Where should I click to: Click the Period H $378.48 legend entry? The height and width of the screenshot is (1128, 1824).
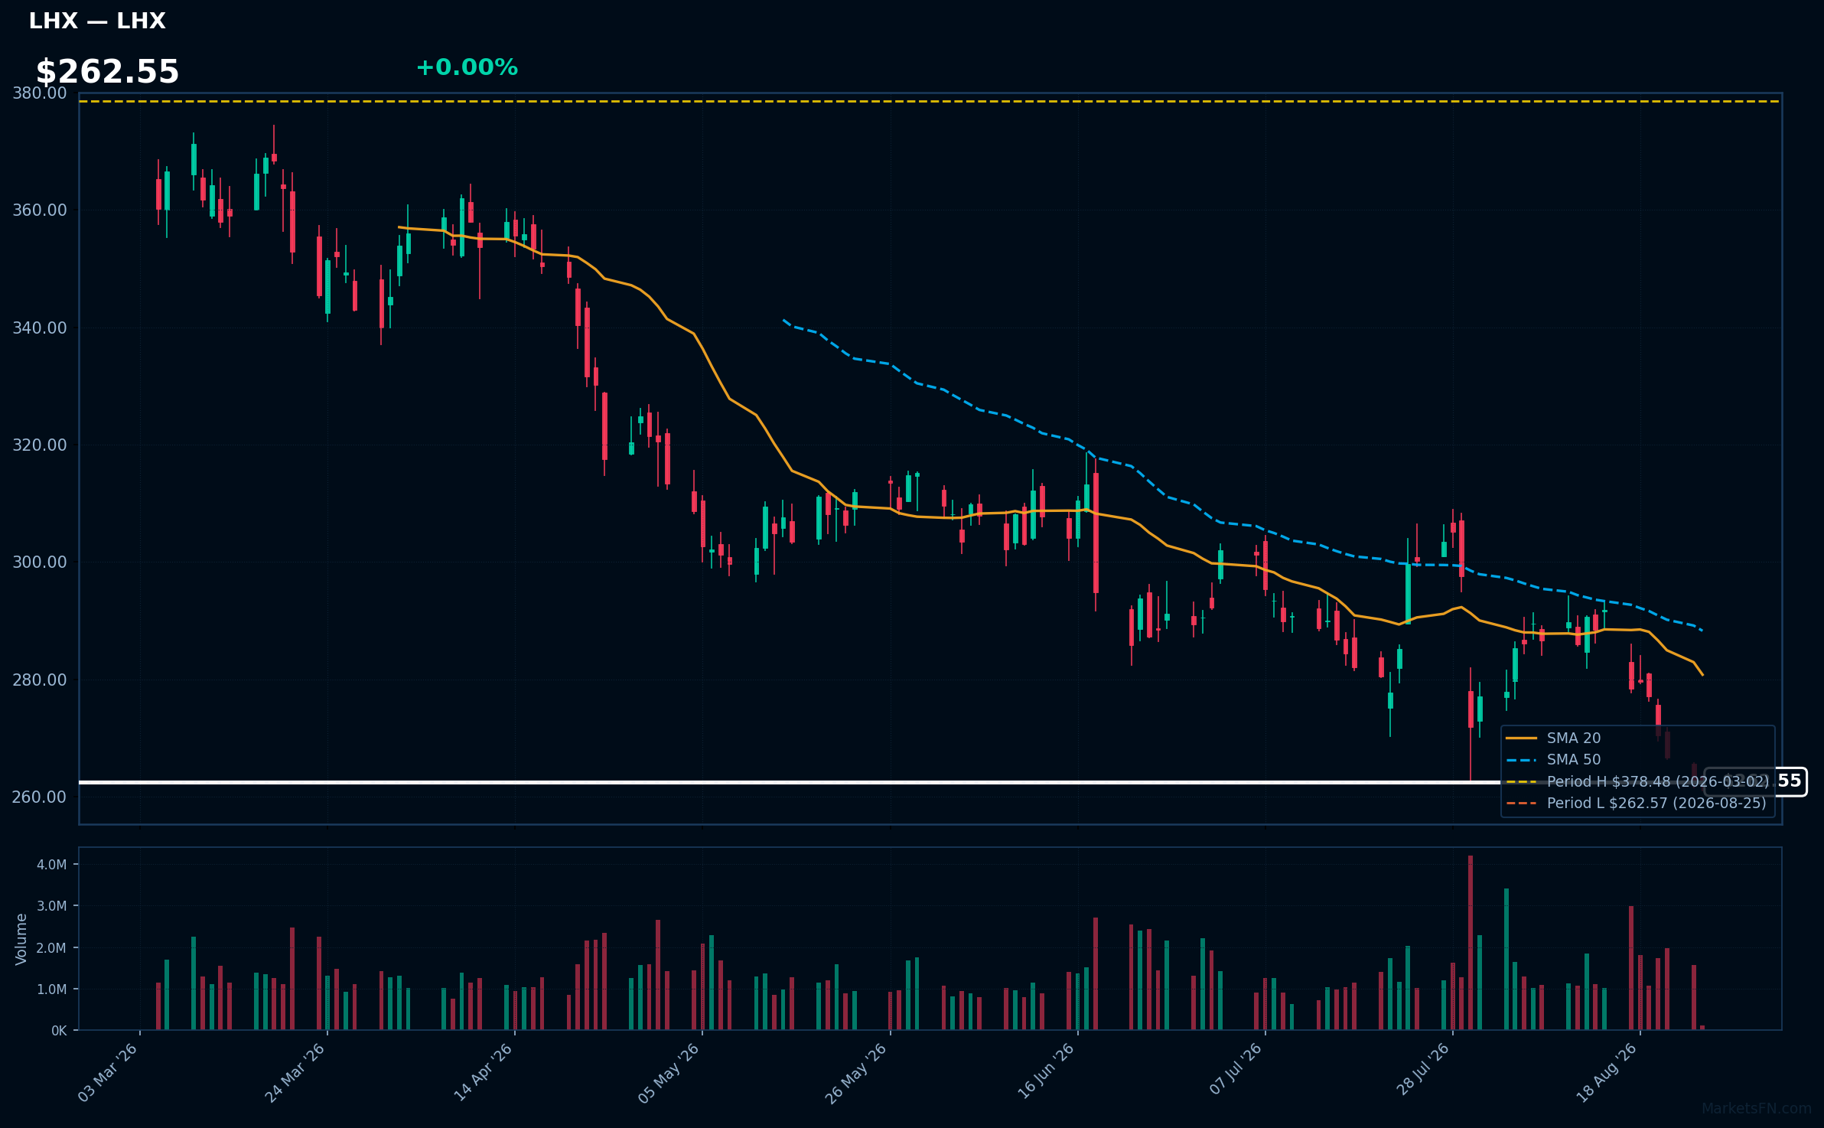click(1637, 781)
